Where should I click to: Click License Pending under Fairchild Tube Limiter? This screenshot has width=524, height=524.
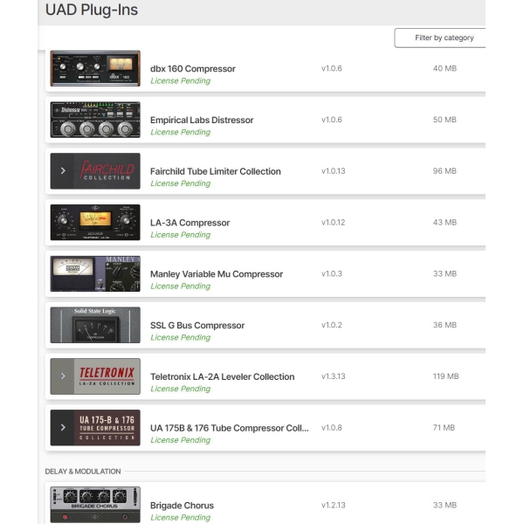[181, 183]
